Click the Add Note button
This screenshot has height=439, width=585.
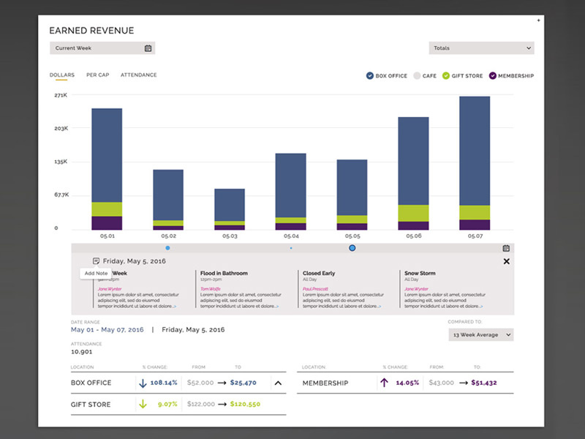point(95,272)
